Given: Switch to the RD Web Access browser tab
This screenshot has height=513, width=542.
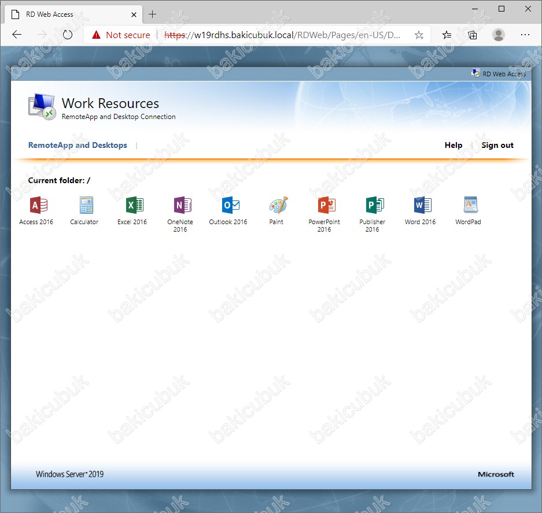Looking at the screenshot, I should 73,14.
